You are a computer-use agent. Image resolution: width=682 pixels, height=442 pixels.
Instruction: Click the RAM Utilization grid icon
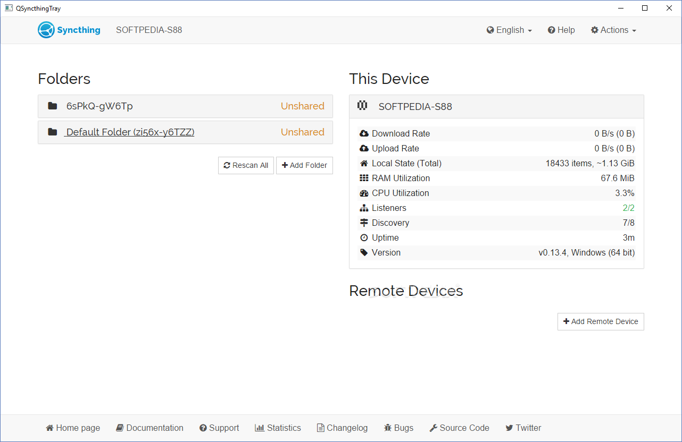[364, 178]
